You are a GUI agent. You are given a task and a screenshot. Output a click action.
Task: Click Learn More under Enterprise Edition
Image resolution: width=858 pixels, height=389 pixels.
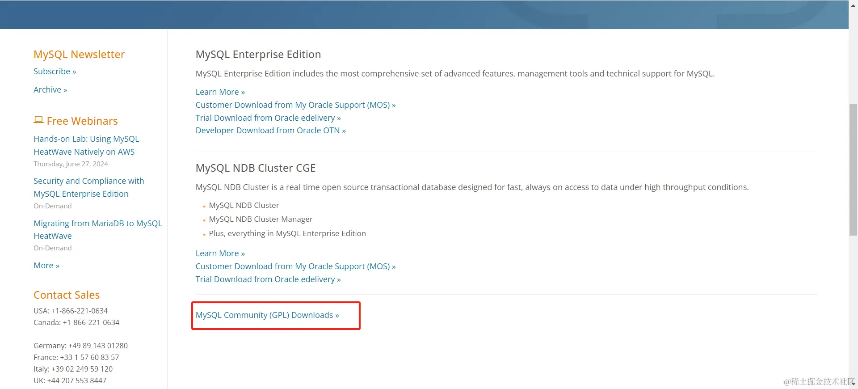pos(220,92)
